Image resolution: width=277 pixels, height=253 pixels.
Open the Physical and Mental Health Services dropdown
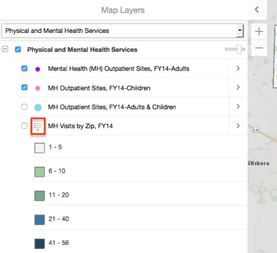tap(123, 31)
